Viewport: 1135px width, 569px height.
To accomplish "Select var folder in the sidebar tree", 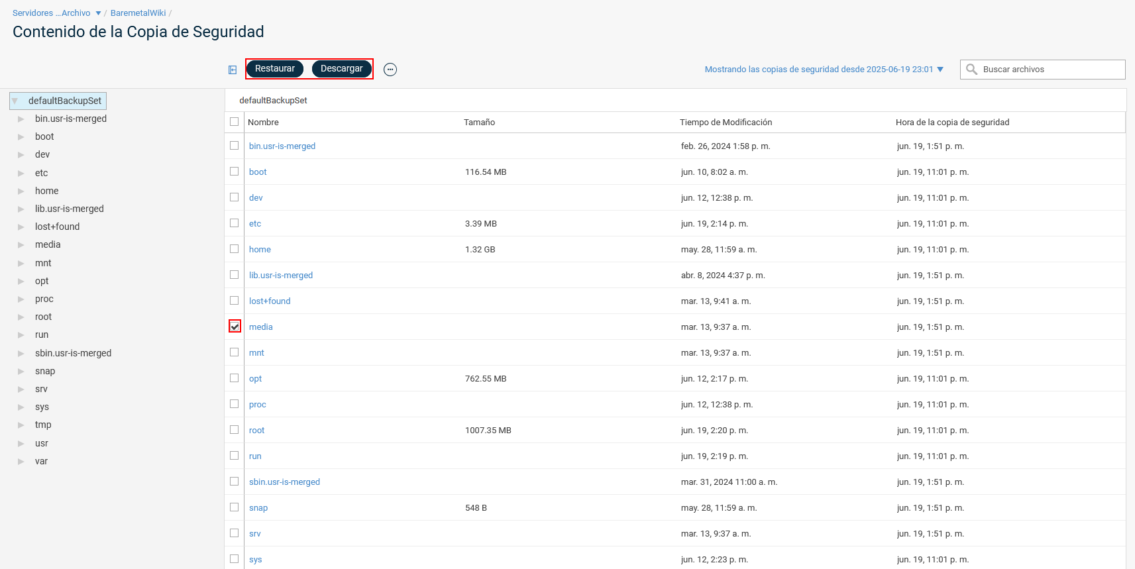I will (41, 462).
